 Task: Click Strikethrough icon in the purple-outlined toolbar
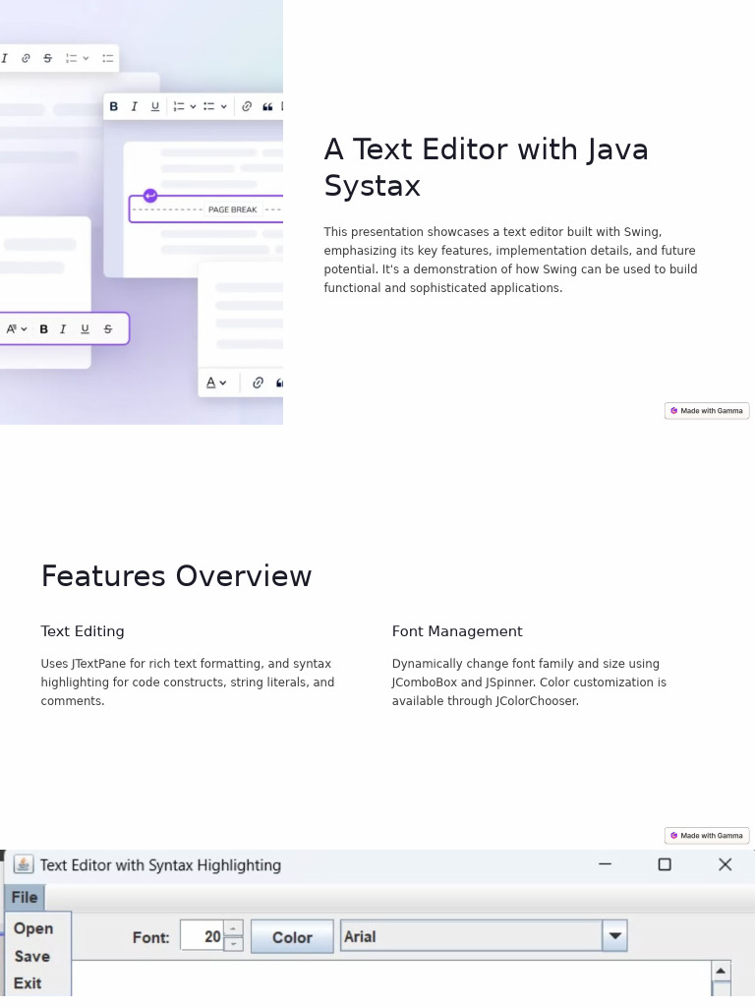click(108, 329)
